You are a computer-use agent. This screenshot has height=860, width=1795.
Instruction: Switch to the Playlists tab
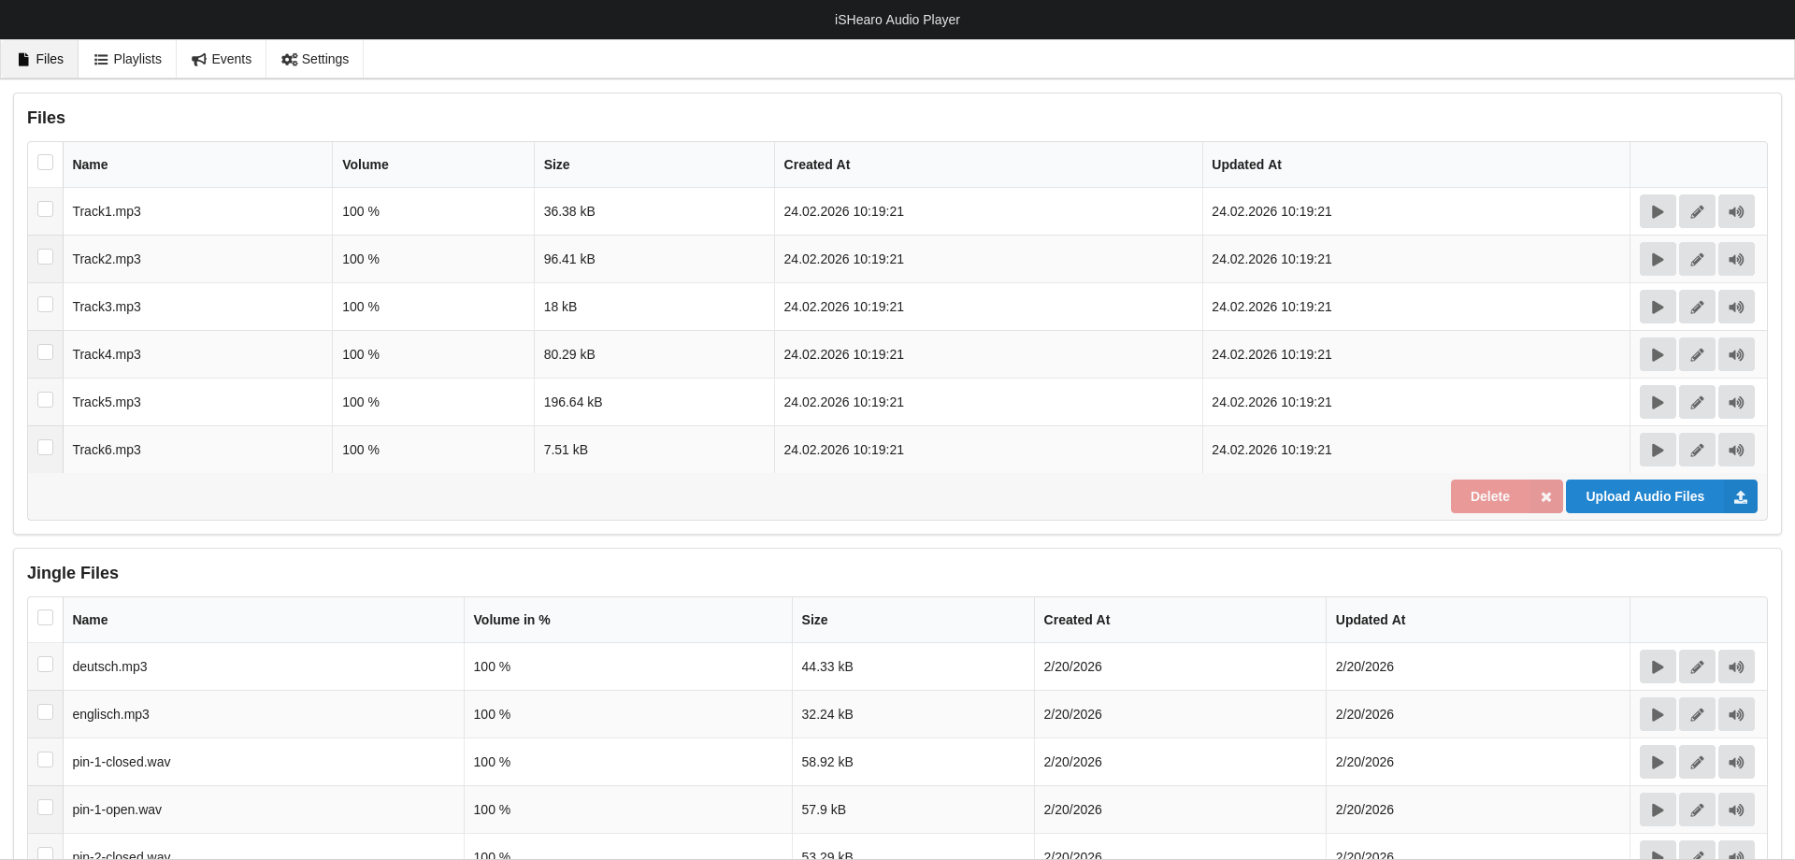pyautogui.click(x=127, y=59)
